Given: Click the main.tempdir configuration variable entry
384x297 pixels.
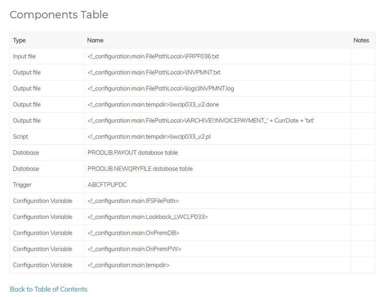Looking at the screenshot, I should [x=128, y=265].
